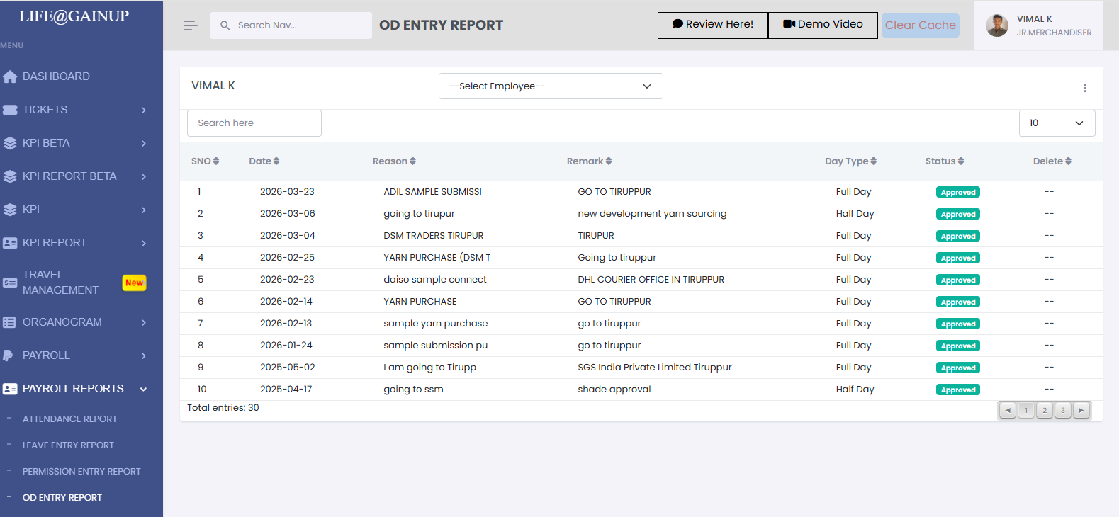Screen dimensions: 1119x517
Task: Click the Tickets sidebar icon
Action: [x=10, y=110]
